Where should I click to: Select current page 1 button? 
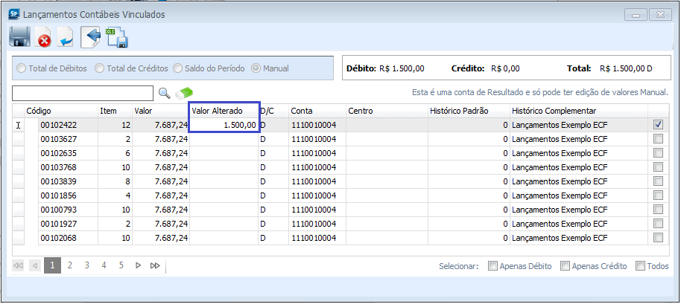53,265
